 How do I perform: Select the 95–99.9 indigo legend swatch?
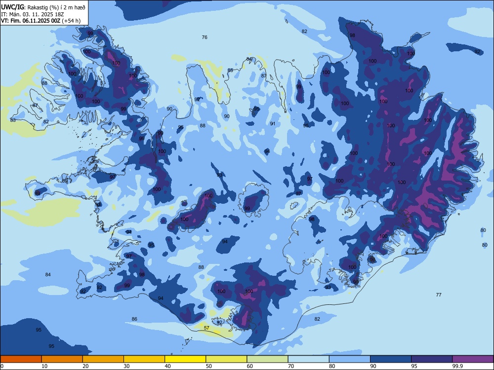click(x=432, y=359)
